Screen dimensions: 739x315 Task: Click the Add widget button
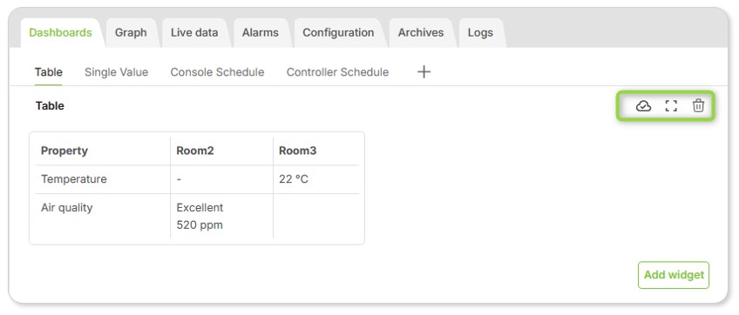pos(674,275)
